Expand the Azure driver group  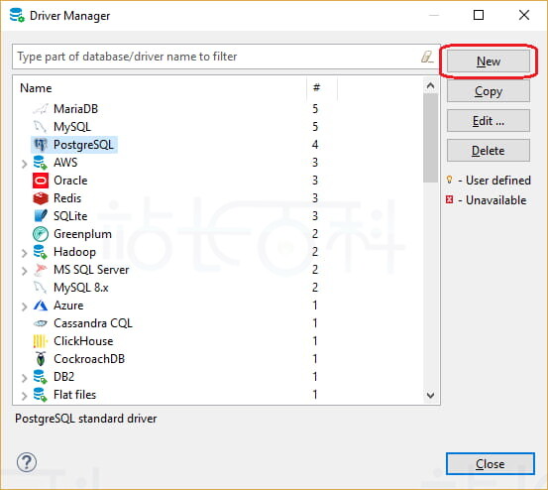click(x=24, y=306)
